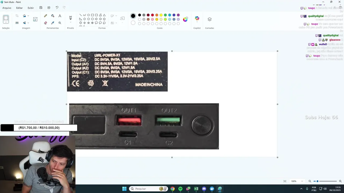The height and width of the screenshot is (193, 344).
Task: Open Discord from the taskbar
Action: pyautogui.click(x=204, y=189)
